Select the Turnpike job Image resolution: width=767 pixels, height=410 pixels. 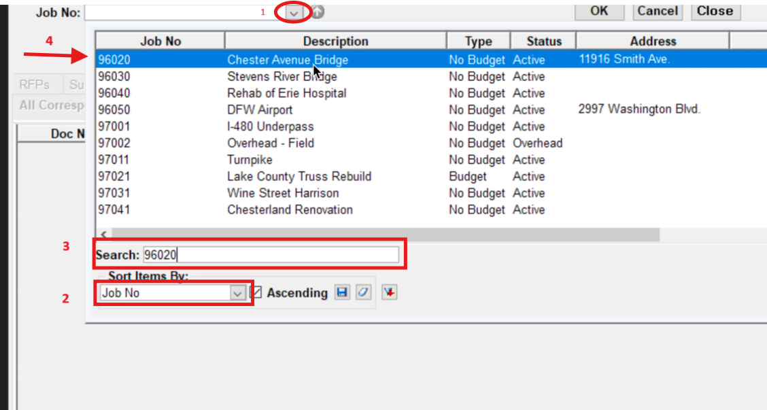point(250,160)
